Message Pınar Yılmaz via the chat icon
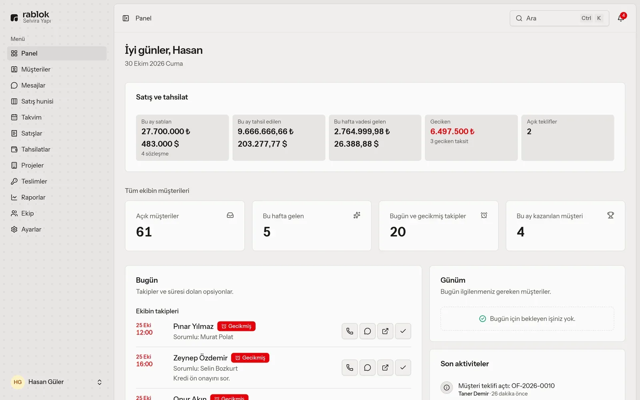Image resolution: width=640 pixels, height=400 pixels. (367, 331)
